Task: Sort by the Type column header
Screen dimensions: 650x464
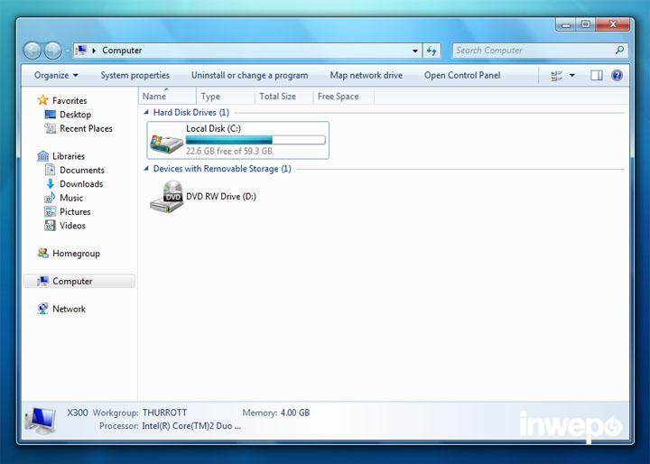Action: [x=225, y=97]
